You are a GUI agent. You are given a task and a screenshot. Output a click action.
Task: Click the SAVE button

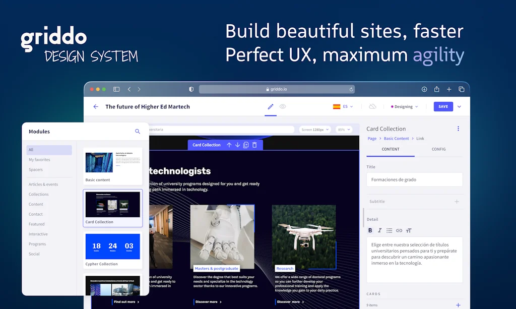pyautogui.click(x=443, y=107)
